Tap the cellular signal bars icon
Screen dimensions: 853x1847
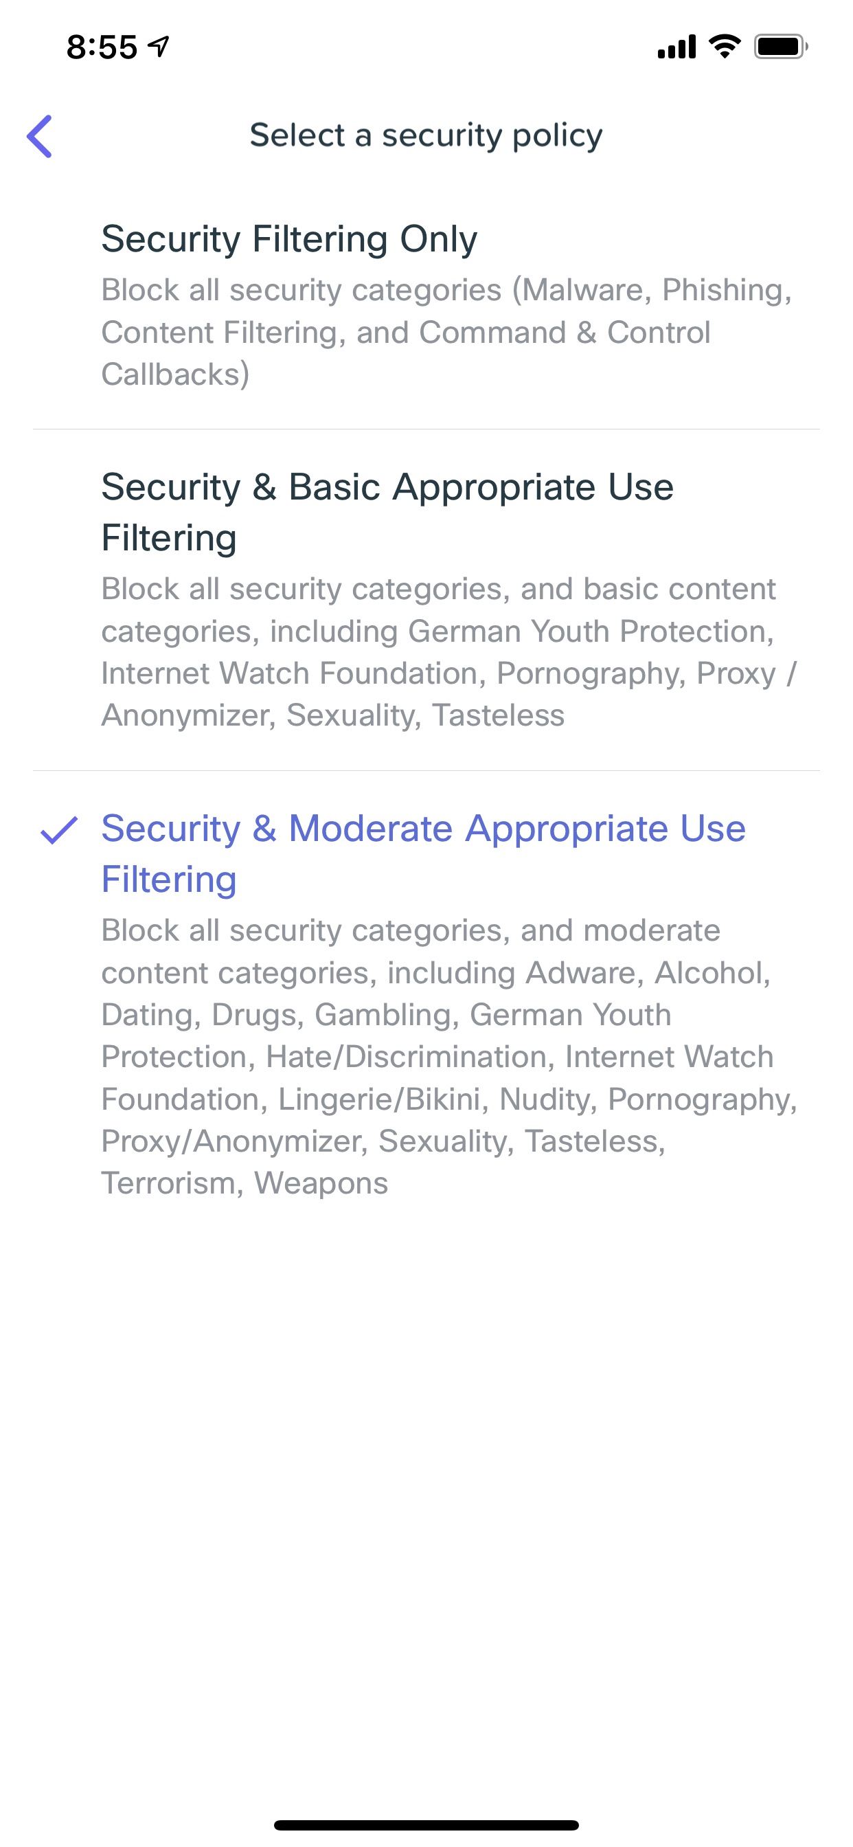pyautogui.click(x=676, y=47)
